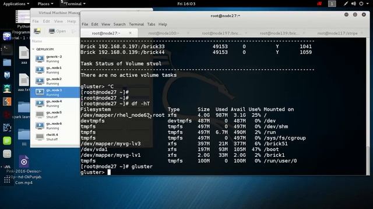Click 'Task Status of Volume stvol' text
The width and height of the screenshot is (373, 209).
click(121, 63)
